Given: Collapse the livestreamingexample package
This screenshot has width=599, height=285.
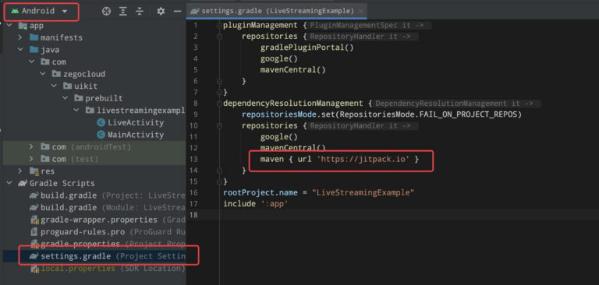Looking at the screenshot, I should click(76, 111).
